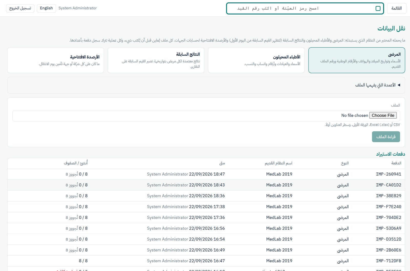
Task: Switch language to English
Action: (x=46, y=8)
